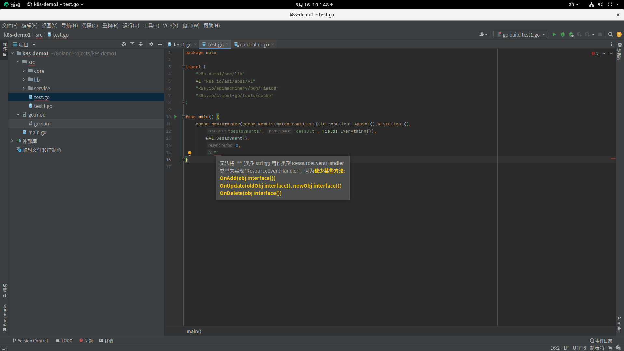Run the go build test1.go configuration

click(x=554, y=34)
